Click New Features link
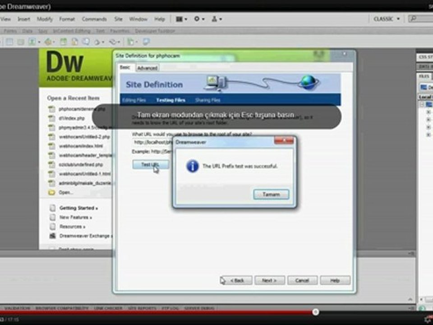 coord(76,218)
